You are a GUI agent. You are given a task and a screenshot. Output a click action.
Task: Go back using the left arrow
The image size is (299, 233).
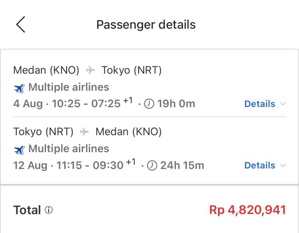21,24
